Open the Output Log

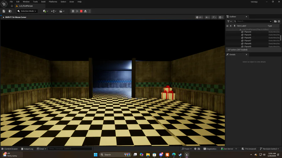[x=27, y=149]
